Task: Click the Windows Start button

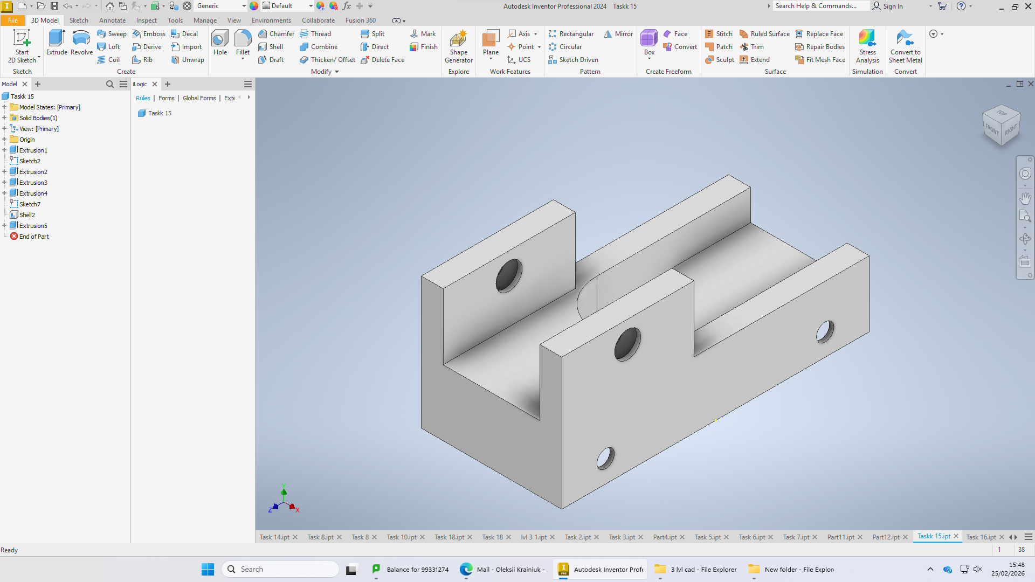Action: (208, 569)
